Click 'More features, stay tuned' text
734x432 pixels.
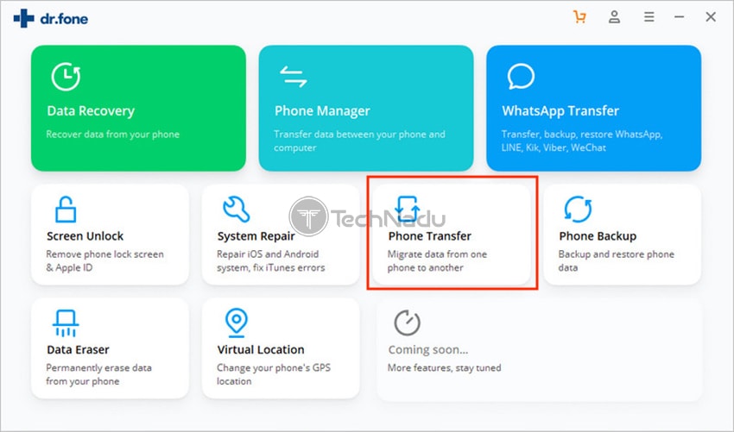tap(444, 368)
